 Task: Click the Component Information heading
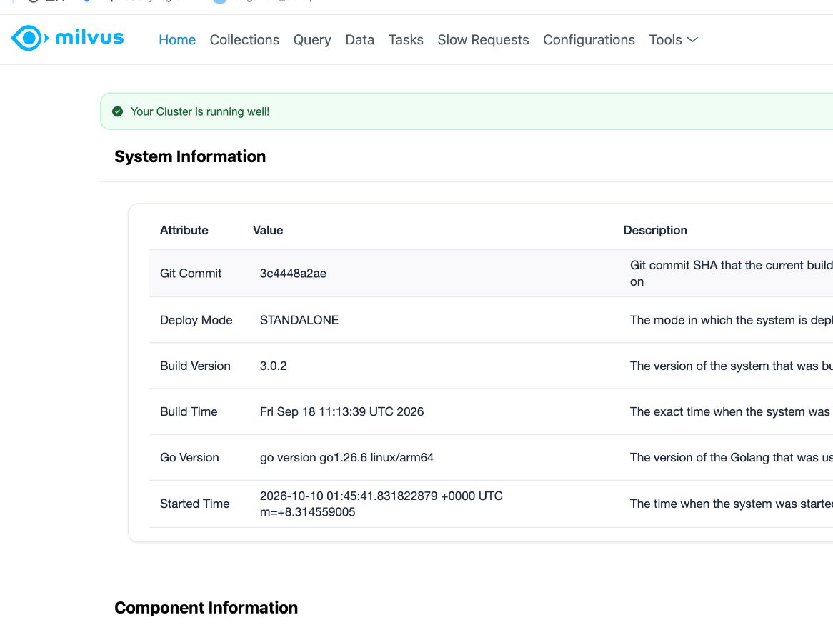point(206,608)
